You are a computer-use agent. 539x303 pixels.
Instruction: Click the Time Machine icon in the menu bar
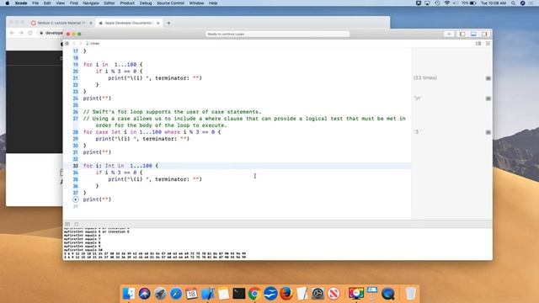(x=437, y=3)
